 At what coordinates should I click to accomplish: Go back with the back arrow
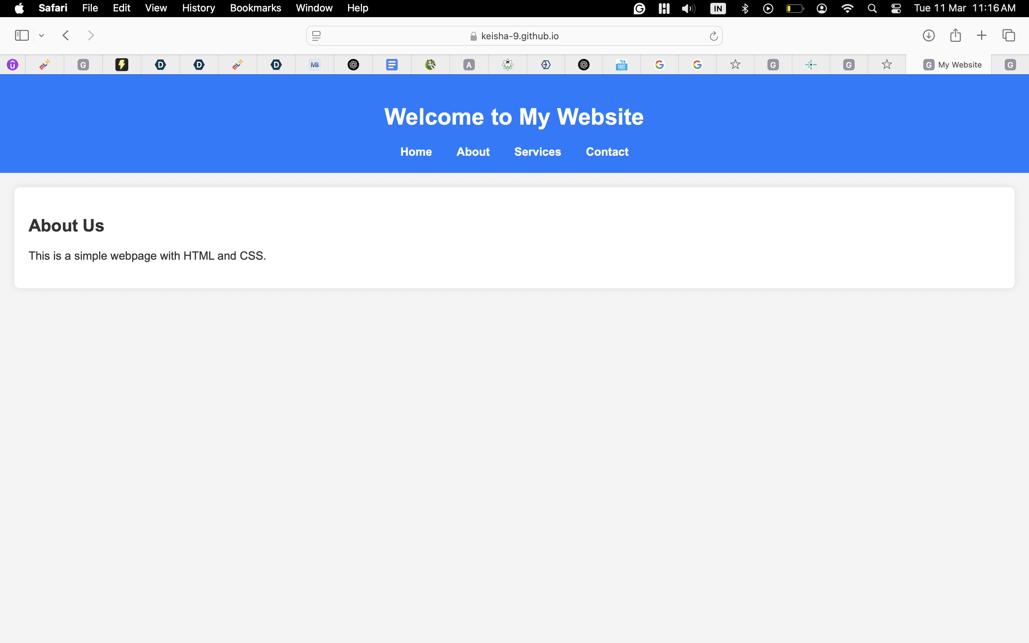[65, 35]
